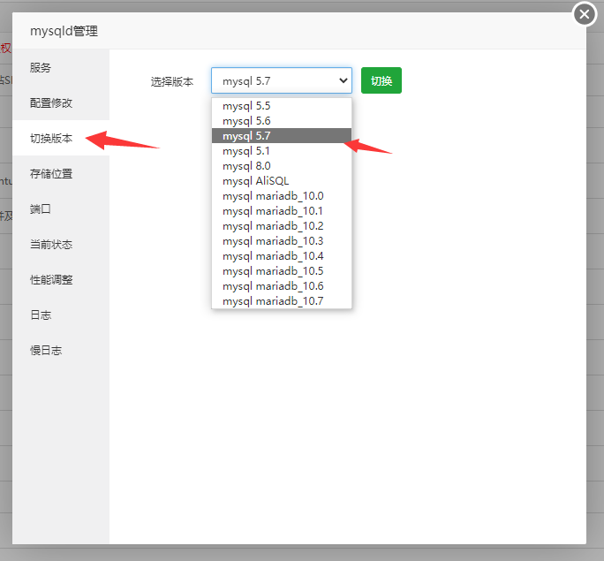Choose mysql 5.1 option

282,151
